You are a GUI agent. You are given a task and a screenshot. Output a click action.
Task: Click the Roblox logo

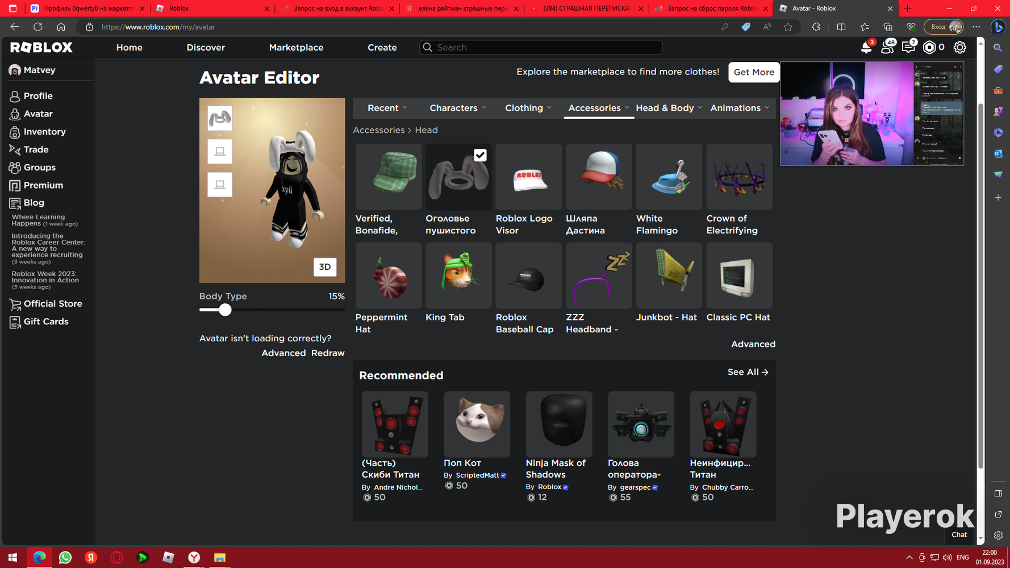pyautogui.click(x=41, y=47)
